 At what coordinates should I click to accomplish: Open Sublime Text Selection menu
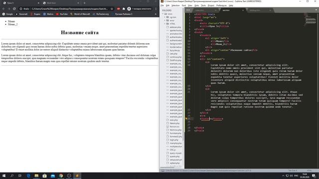(175, 5)
